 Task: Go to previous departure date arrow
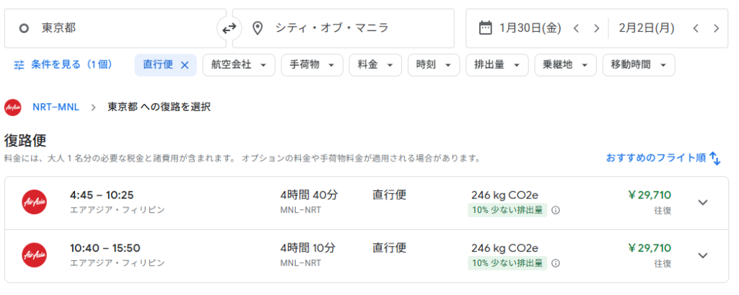pyautogui.click(x=576, y=28)
